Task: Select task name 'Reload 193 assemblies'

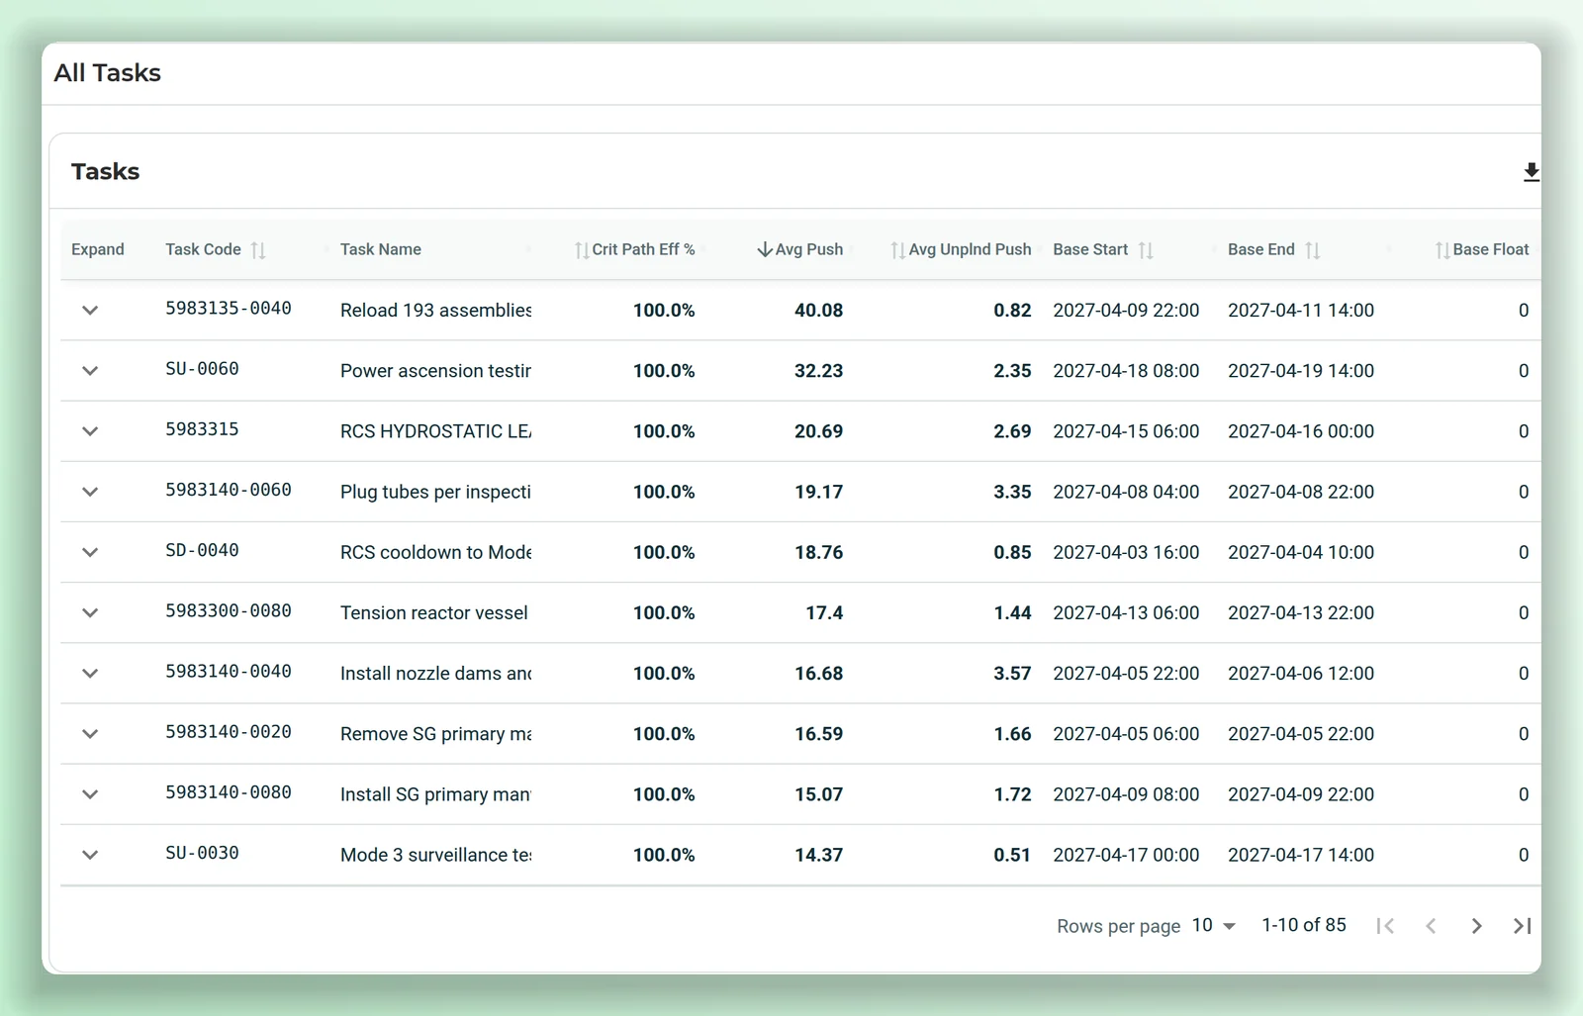Action: coord(435,311)
